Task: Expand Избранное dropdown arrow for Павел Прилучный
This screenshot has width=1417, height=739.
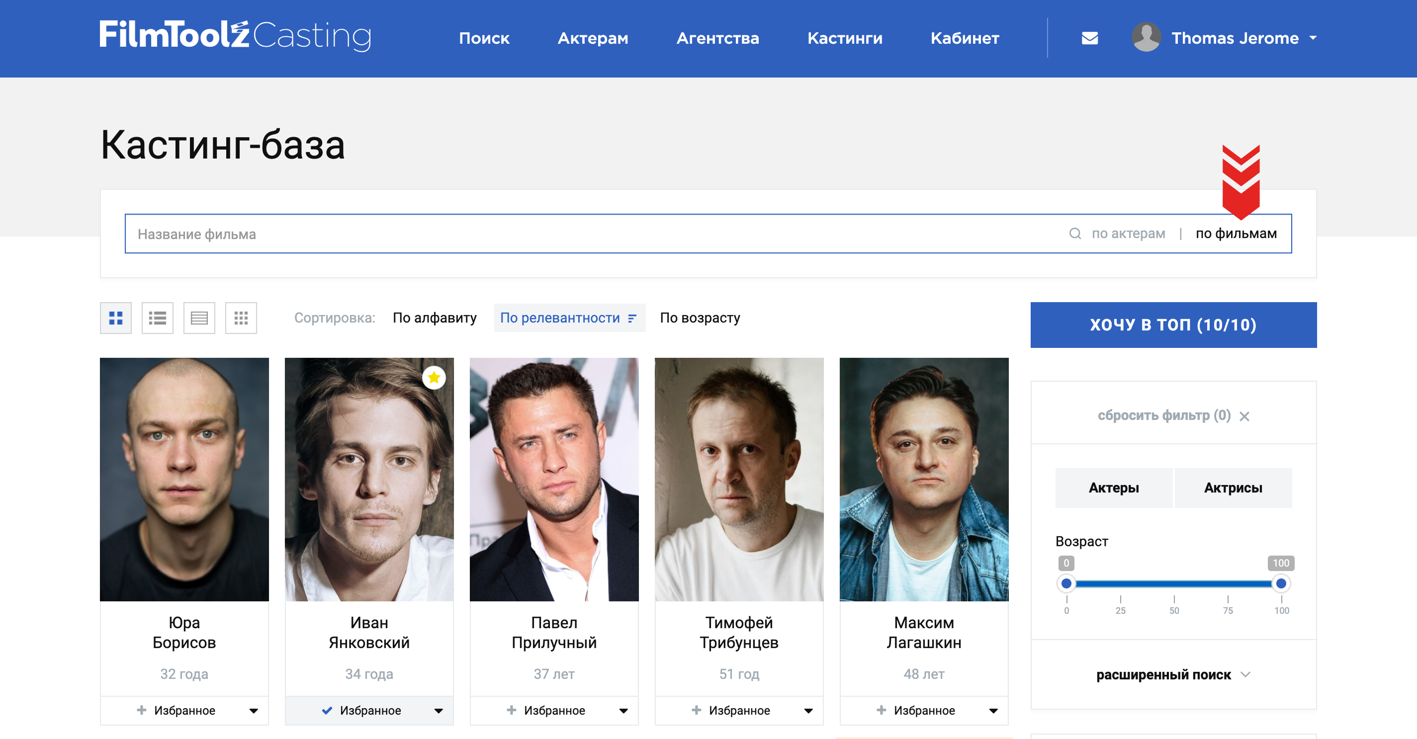Action: tap(623, 711)
